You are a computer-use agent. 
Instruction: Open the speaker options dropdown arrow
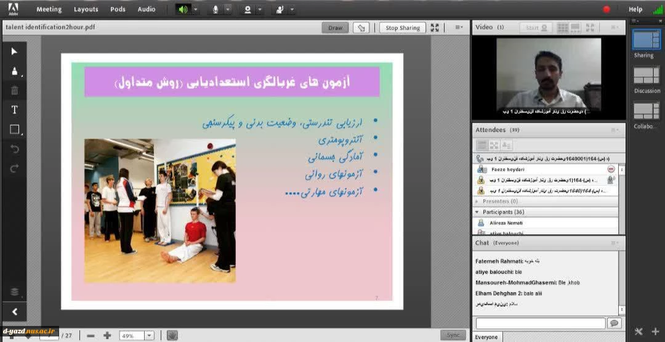click(x=196, y=9)
